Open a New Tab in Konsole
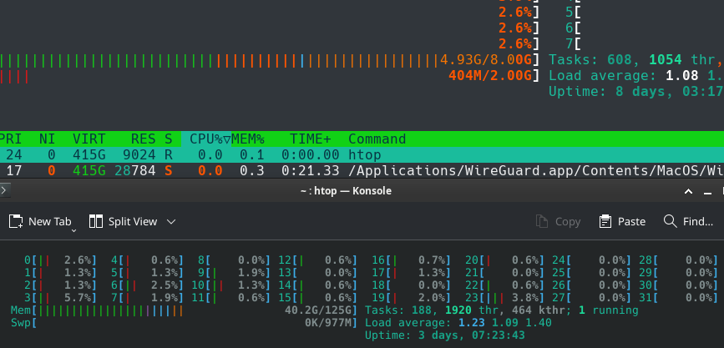Viewport: 724px width, 348px height. tap(40, 221)
